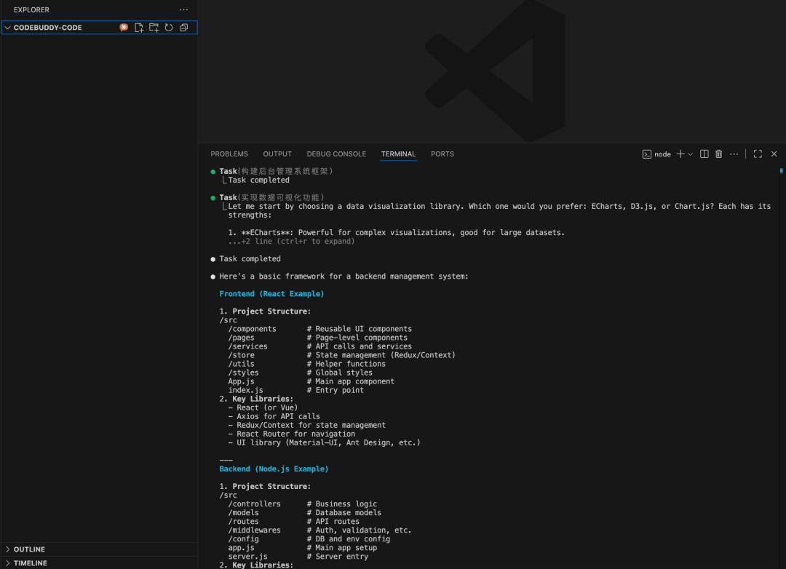Select the TERMINAL tab

(398, 154)
